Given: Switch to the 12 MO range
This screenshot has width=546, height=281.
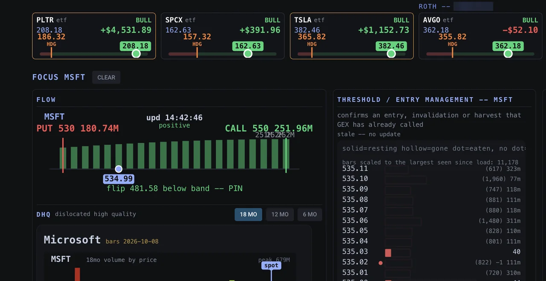Looking at the screenshot, I should [280, 214].
